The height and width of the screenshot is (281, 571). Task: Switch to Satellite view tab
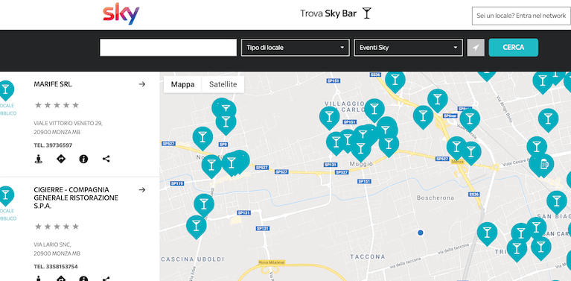tap(223, 84)
